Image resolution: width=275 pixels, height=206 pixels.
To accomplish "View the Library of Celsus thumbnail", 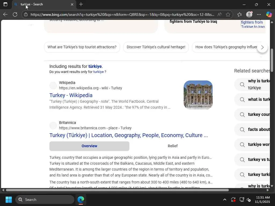I will tap(198, 95).
